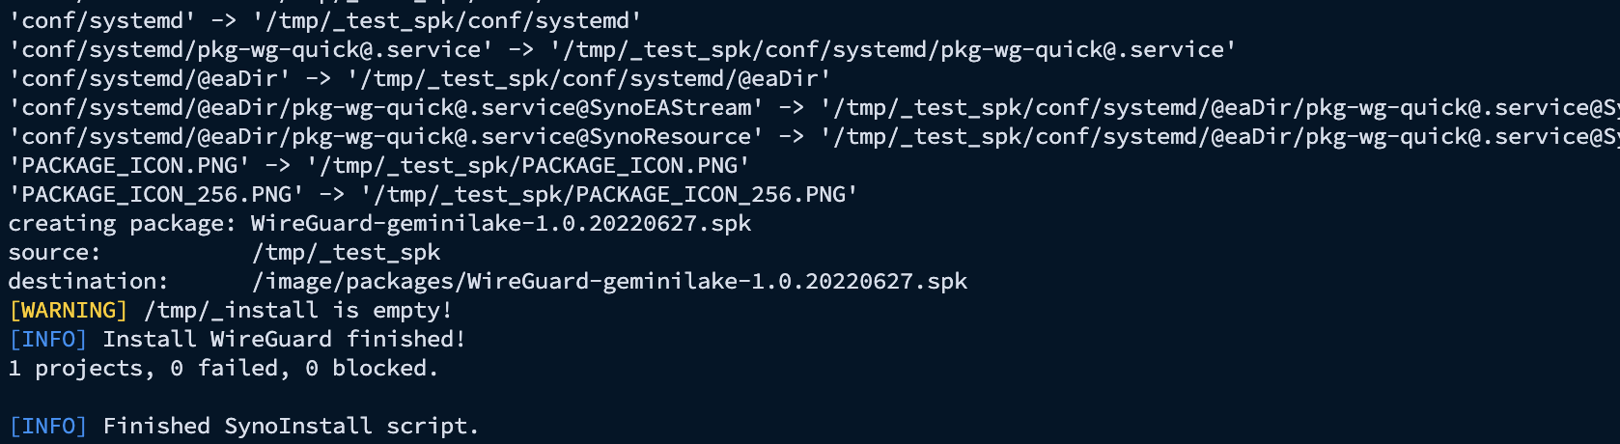Click the '0 blocked.' count
Image resolution: width=1620 pixels, height=444 pixels.
point(371,369)
